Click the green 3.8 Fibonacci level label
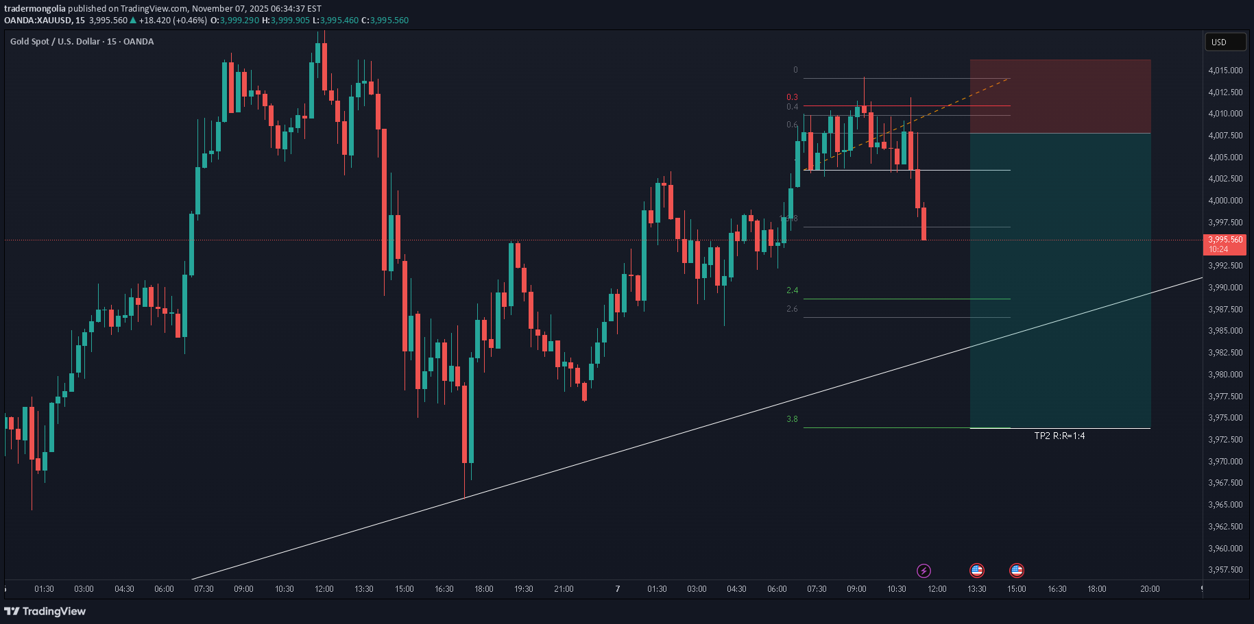 coord(792,419)
